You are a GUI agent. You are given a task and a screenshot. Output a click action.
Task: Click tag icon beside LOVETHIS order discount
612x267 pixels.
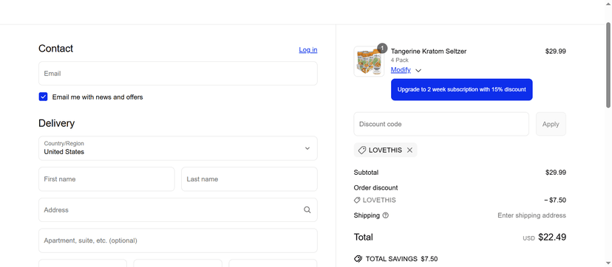(357, 200)
